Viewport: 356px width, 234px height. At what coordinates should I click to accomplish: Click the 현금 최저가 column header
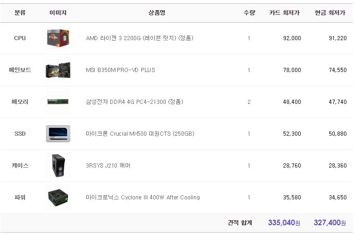pyautogui.click(x=330, y=13)
